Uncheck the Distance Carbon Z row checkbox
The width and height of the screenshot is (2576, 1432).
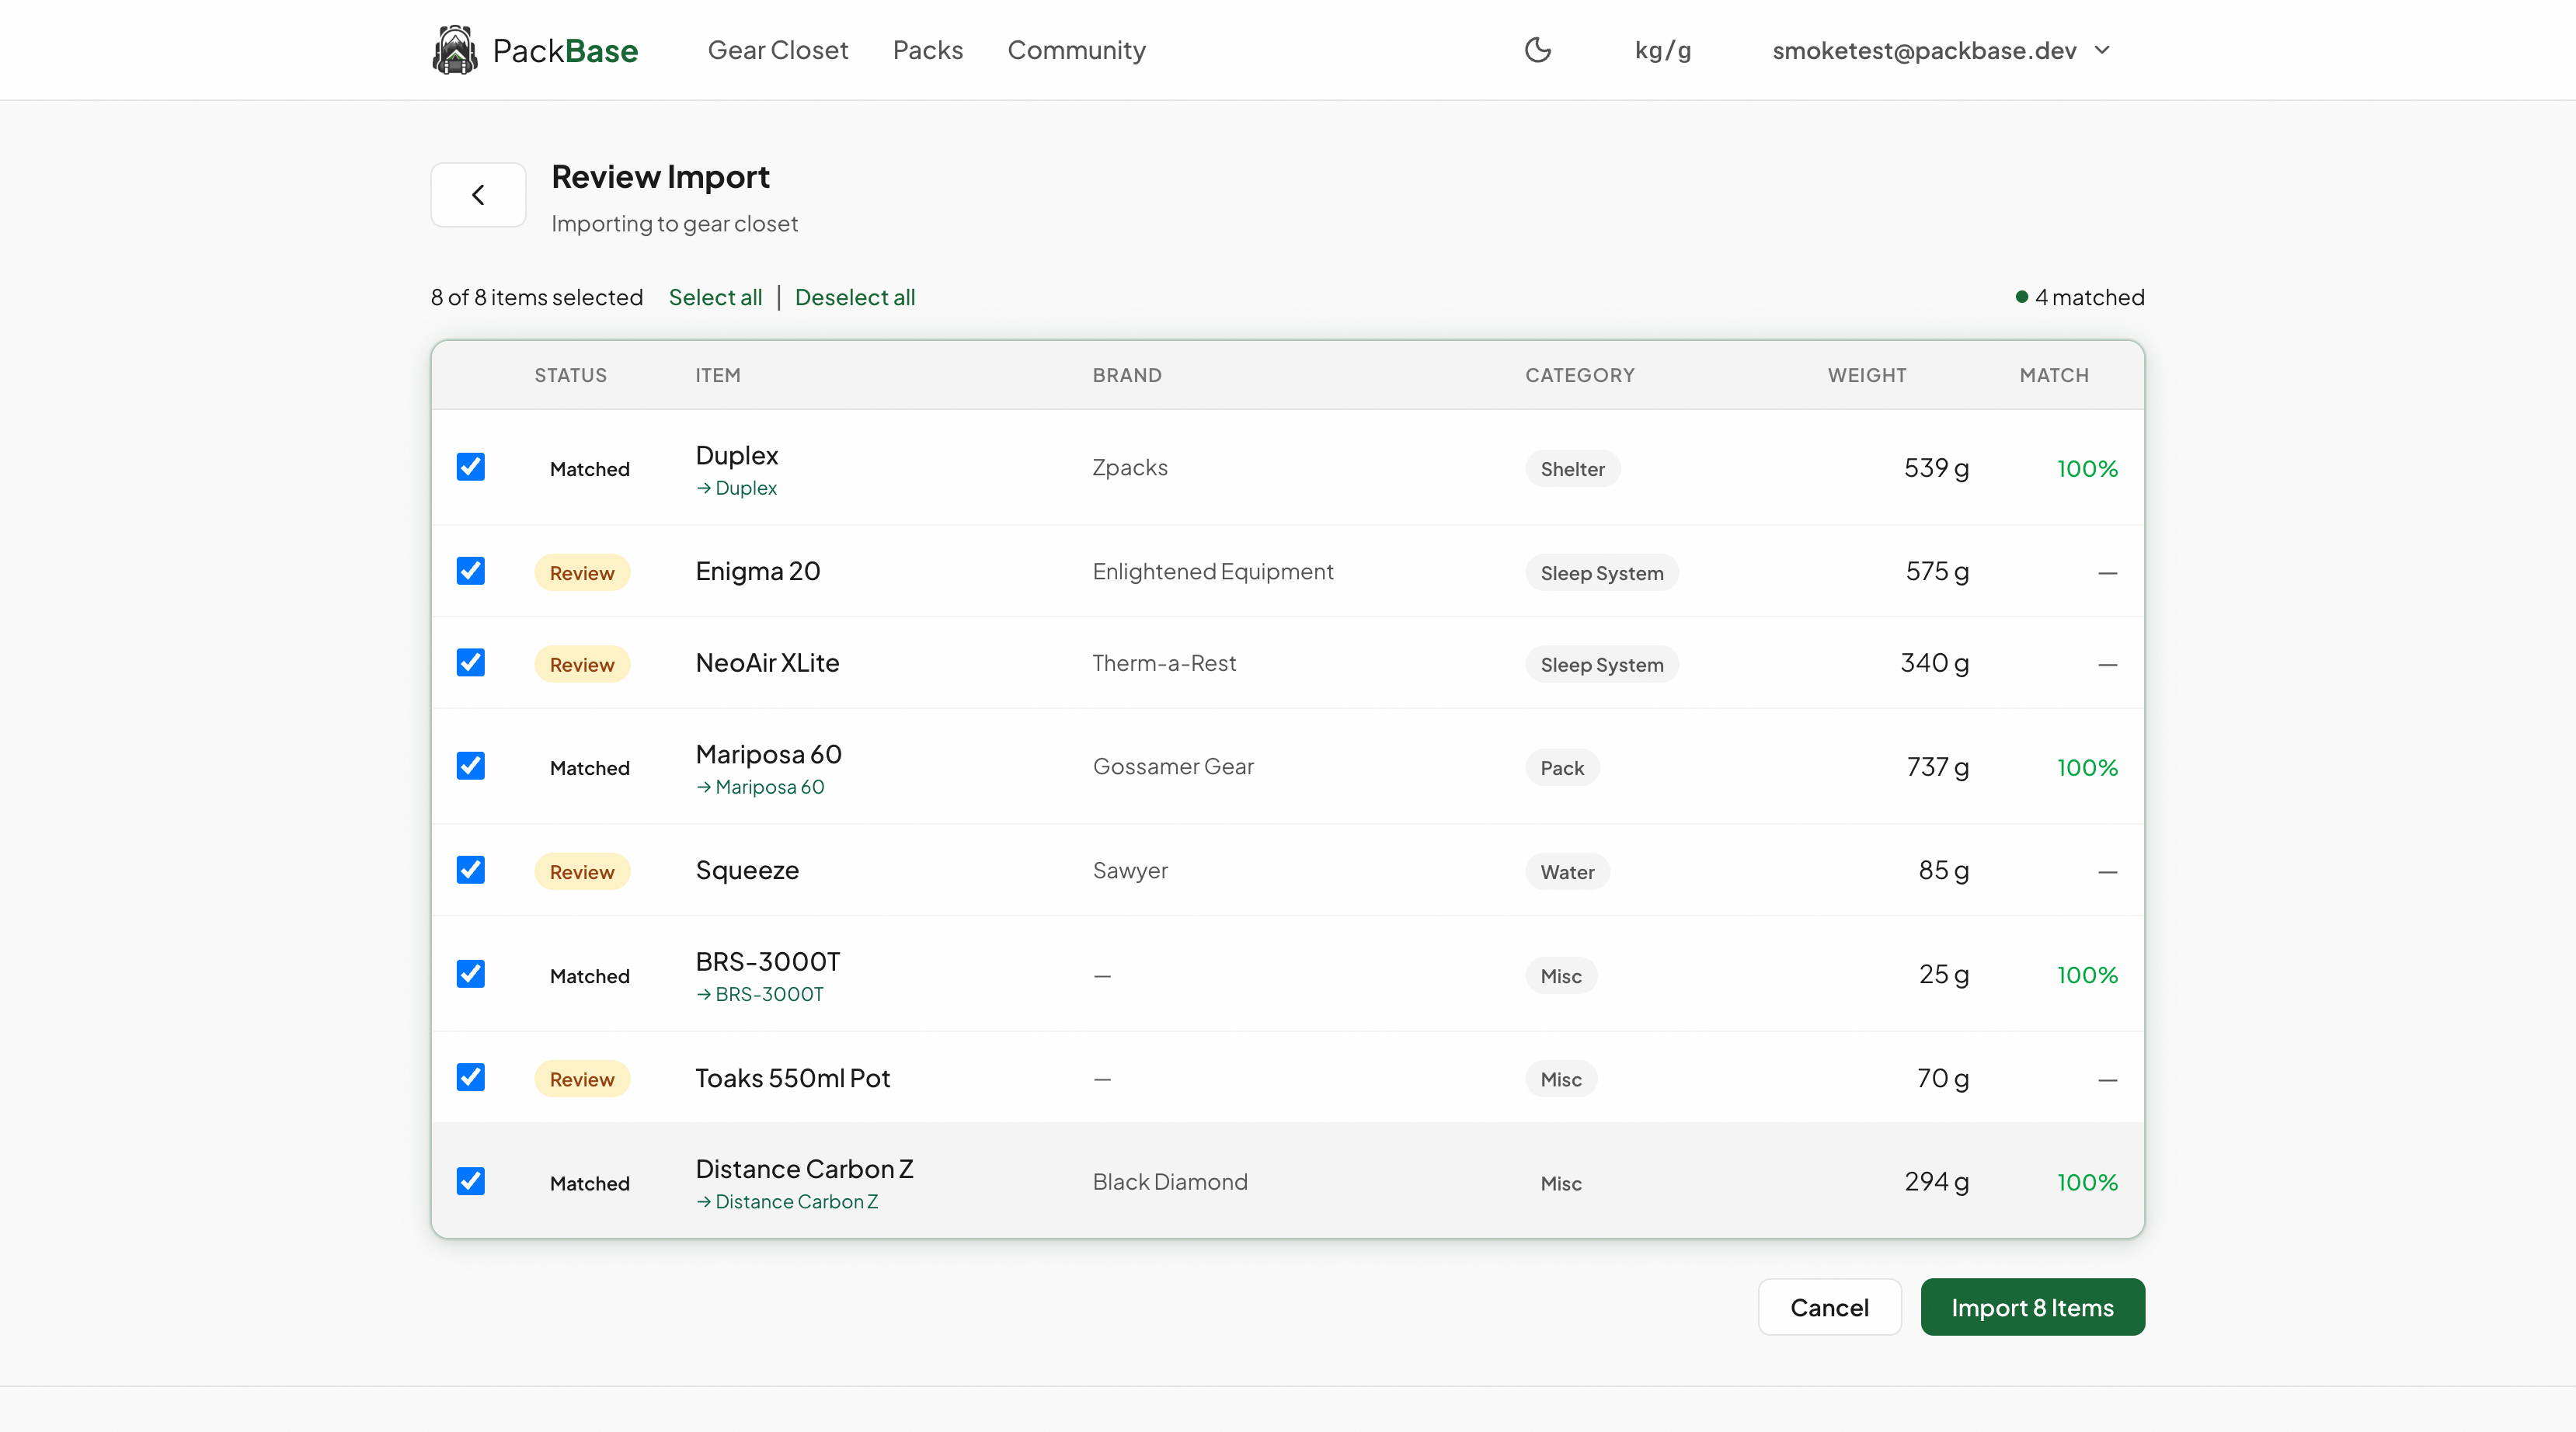471,1181
